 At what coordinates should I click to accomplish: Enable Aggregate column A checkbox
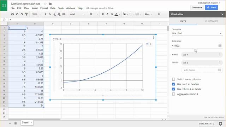tap(173, 94)
